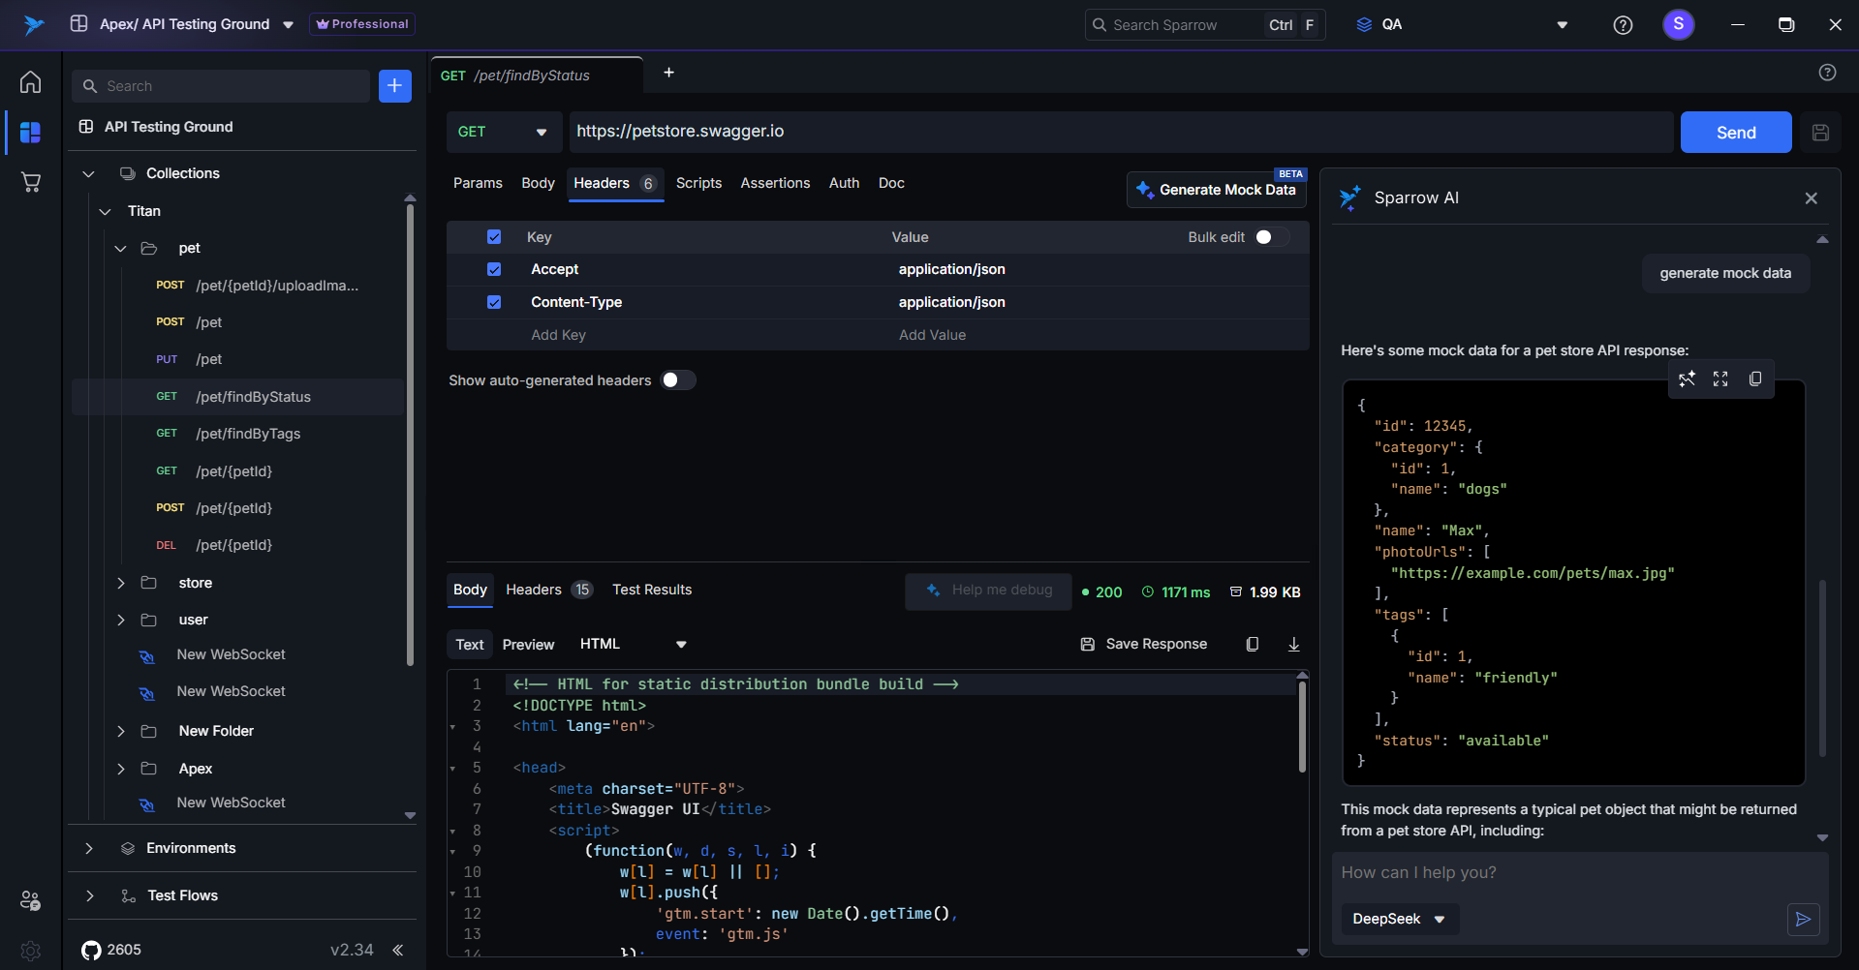The height and width of the screenshot is (970, 1859).
Task: Click the save request disk icon
Action: [x=1820, y=133]
